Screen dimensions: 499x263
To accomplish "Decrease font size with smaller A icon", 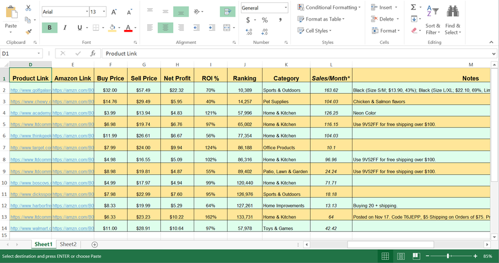I will pyautogui.click(x=129, y=12).
